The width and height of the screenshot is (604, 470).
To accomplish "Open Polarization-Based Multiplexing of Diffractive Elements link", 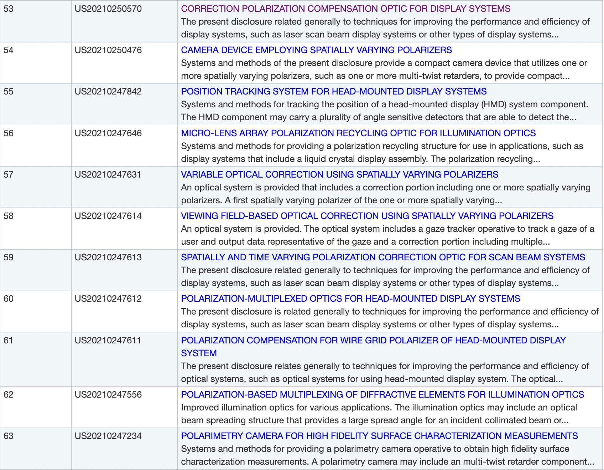I will click(382, 394).
